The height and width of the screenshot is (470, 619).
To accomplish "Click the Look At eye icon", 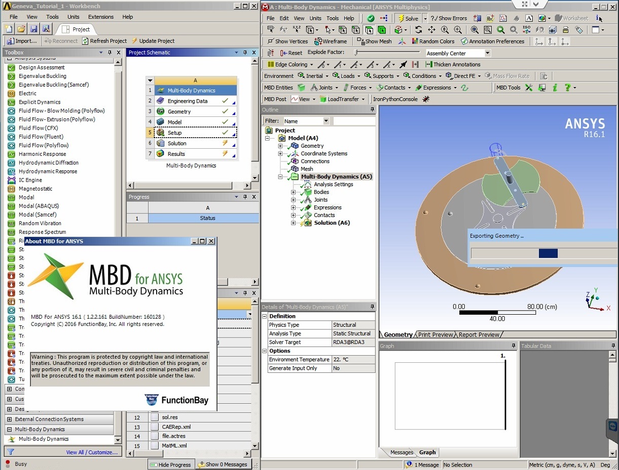I will 552,30.
